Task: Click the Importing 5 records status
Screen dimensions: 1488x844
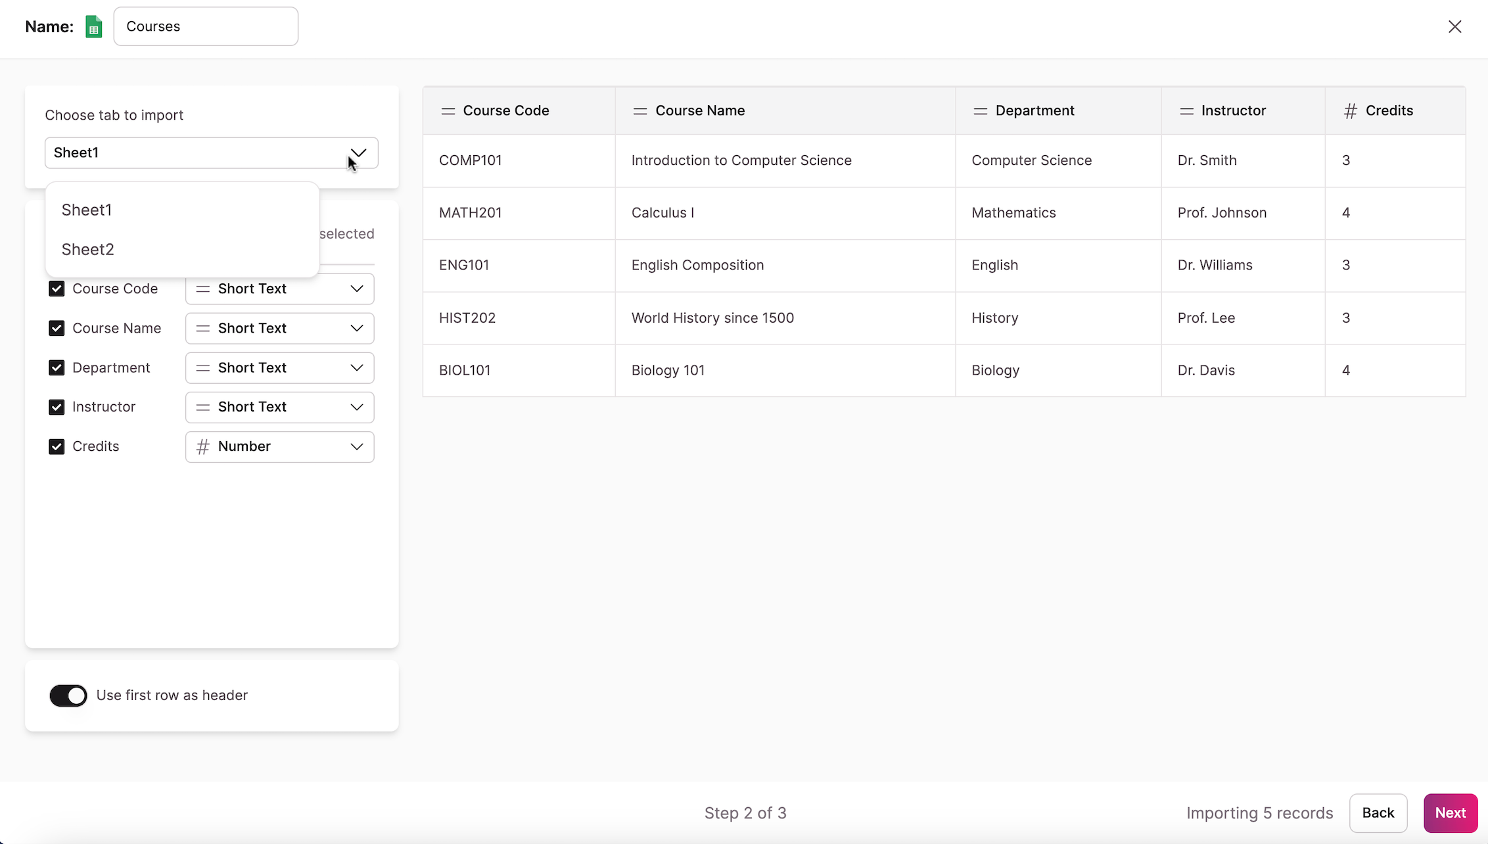Action: pos(1259,813)
